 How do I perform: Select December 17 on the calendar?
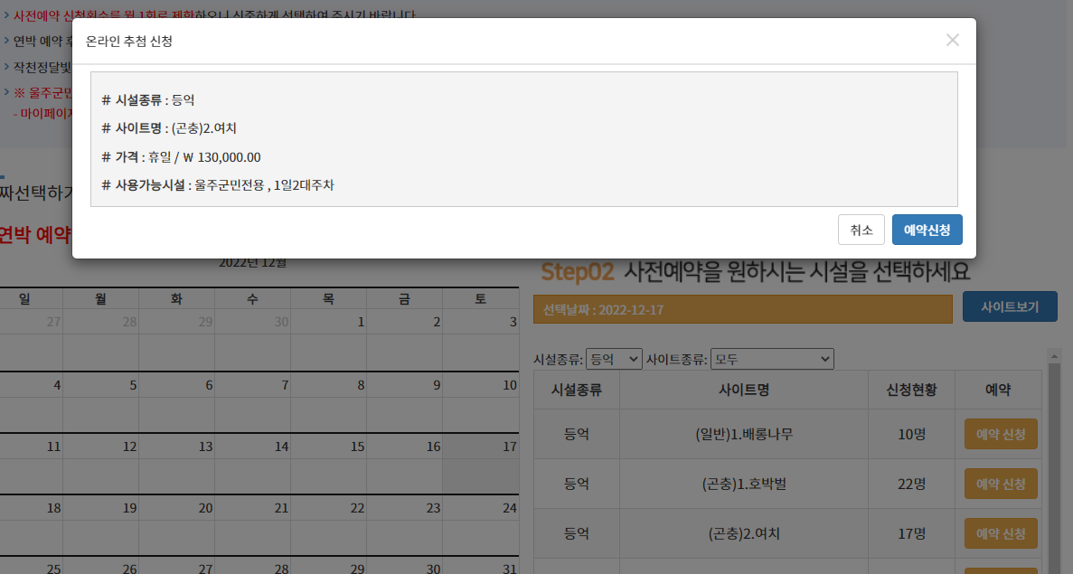[x=480, y=463]
